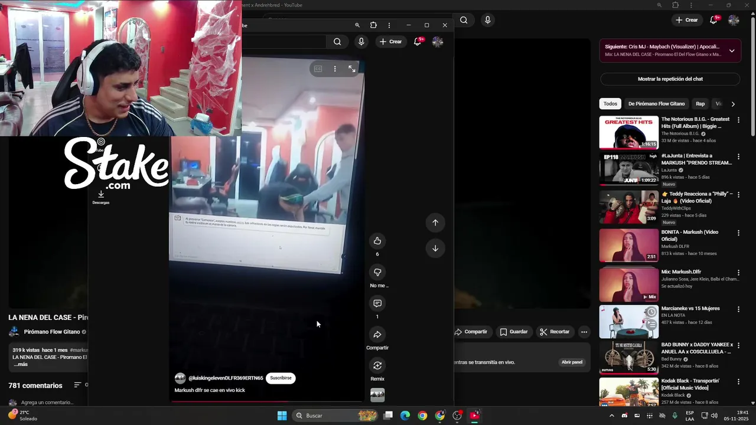Click the Short's red progress bar

click(x=267, y=401)
